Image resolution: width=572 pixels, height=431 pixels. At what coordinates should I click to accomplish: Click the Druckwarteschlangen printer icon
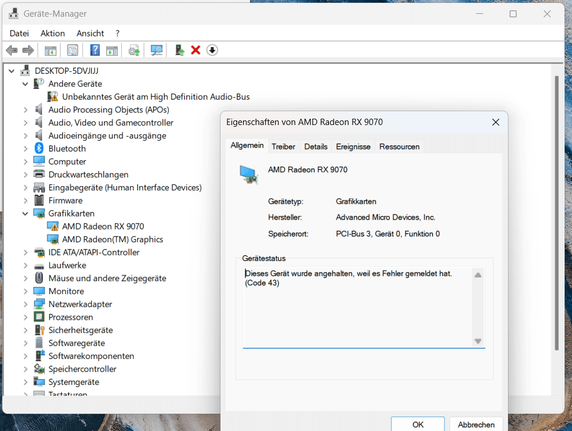39,174
